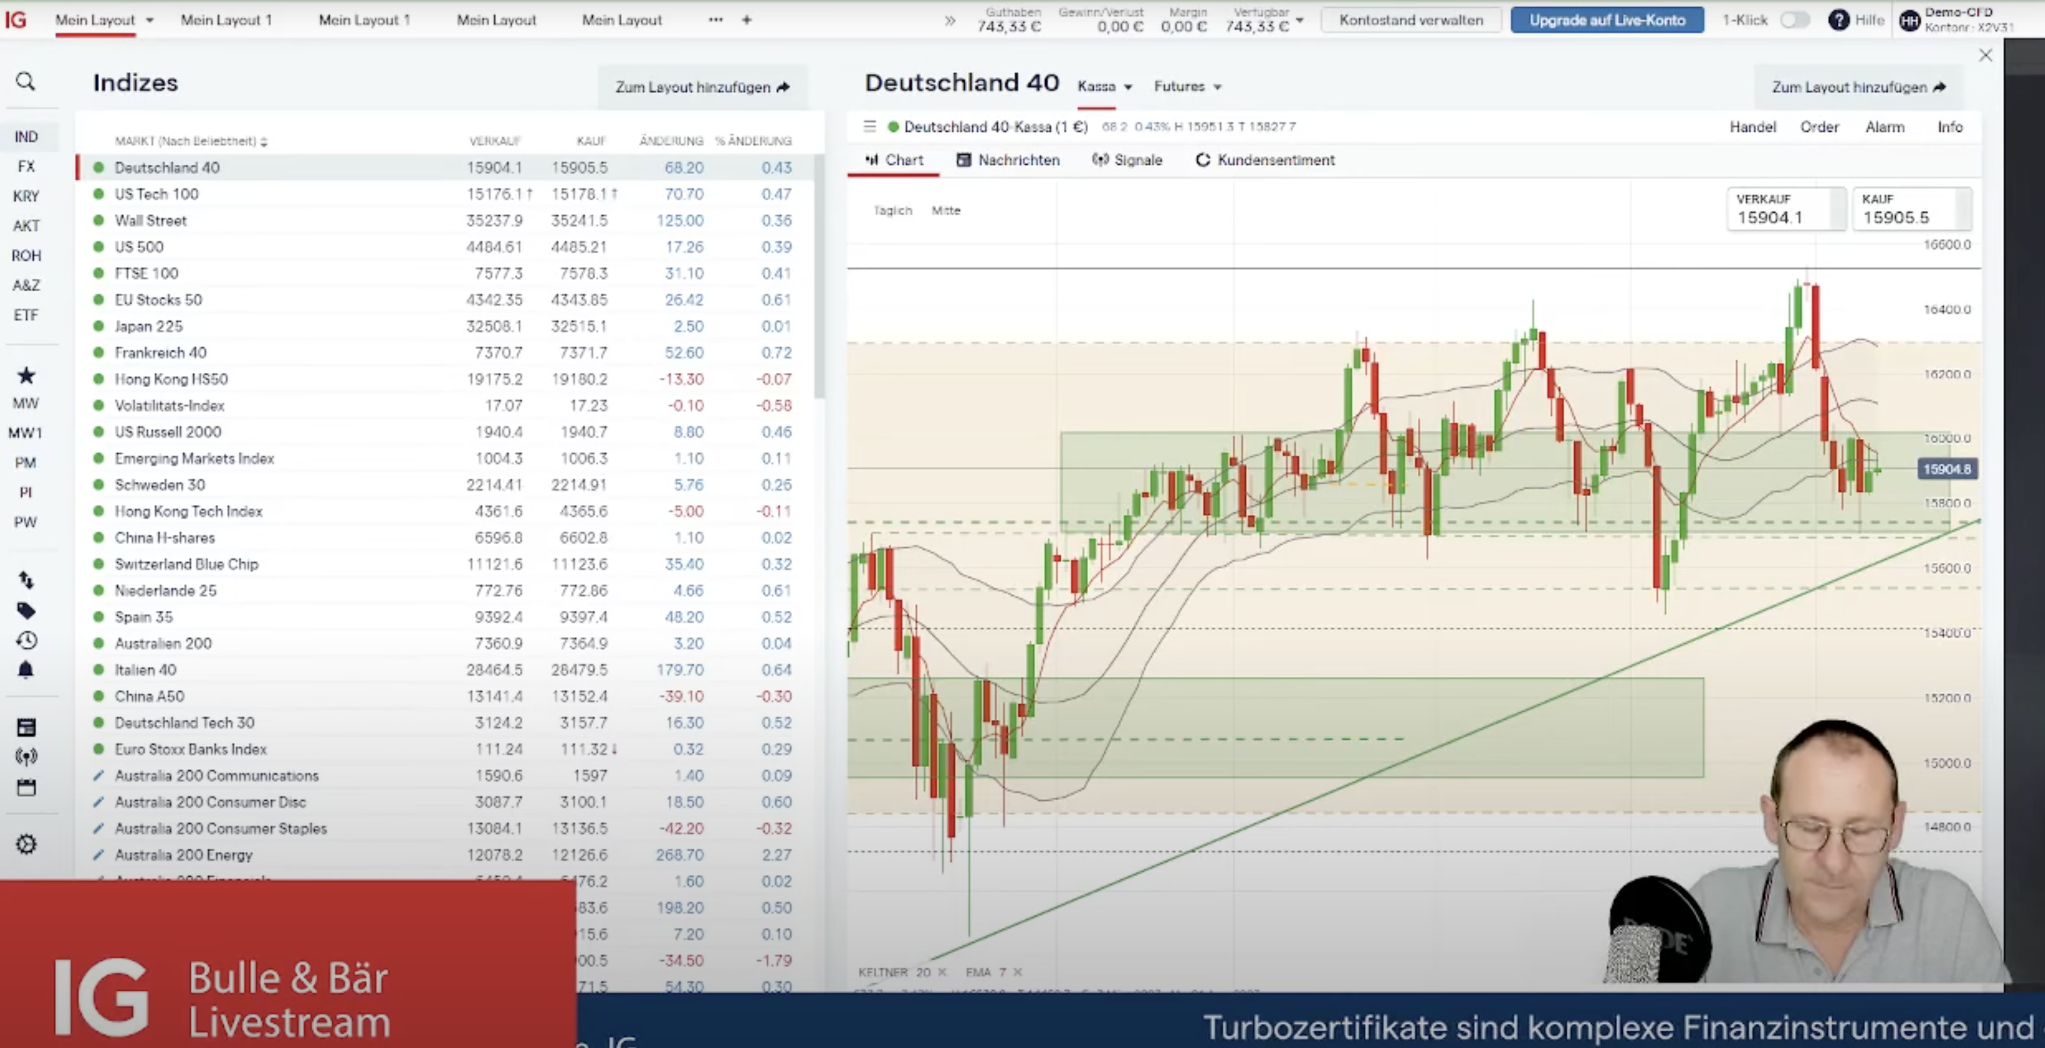Expand the Verfügbar balance dropdown
Viewport: 2045px width, 1048px height.
pyautogui.click(x=1299, y=20)
